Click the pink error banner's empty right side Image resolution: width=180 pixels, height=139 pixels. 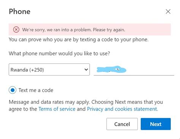[x=148, y=30]
